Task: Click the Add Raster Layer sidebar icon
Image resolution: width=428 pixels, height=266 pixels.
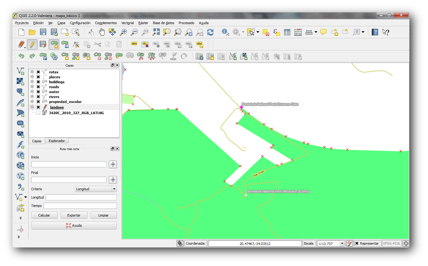Action: pyautogui.click(x=20, y=81)
